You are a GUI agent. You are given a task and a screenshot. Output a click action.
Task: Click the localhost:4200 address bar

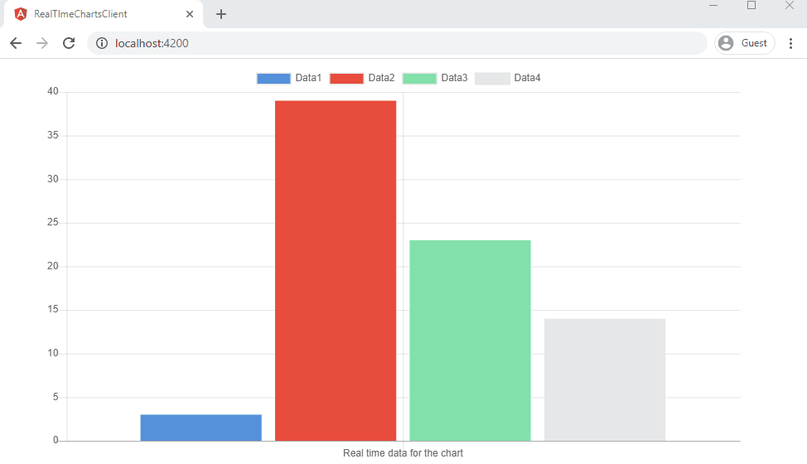coord(398,43)
